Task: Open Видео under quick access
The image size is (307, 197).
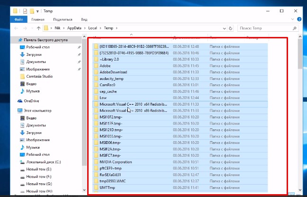Action: click(x=31, y=84)
